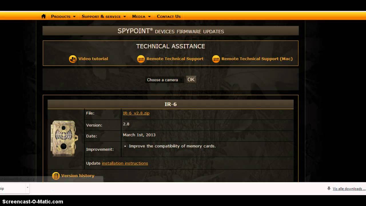
Task: Open the Remote Technical Support (Mac) link
Action: (257, 59)
